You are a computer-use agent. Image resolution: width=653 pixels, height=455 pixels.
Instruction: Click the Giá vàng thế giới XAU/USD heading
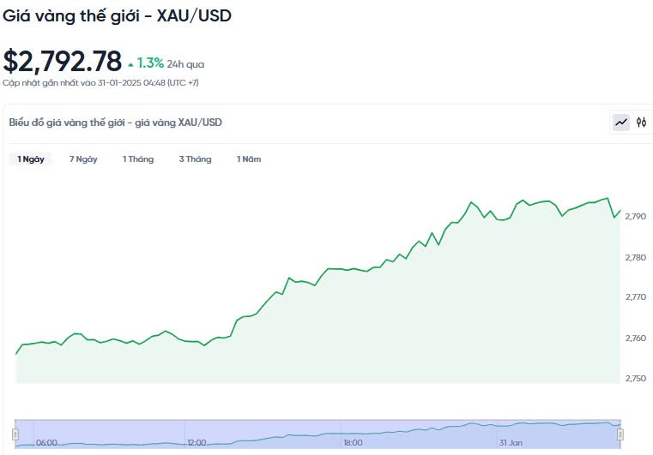(x=117, y=15)
